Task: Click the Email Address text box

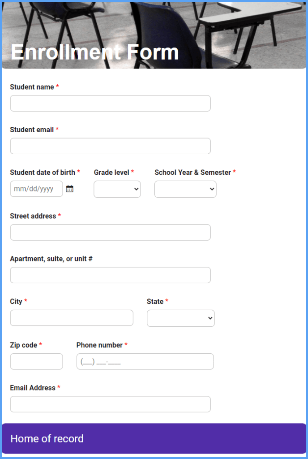Action: tap(110, 404)
